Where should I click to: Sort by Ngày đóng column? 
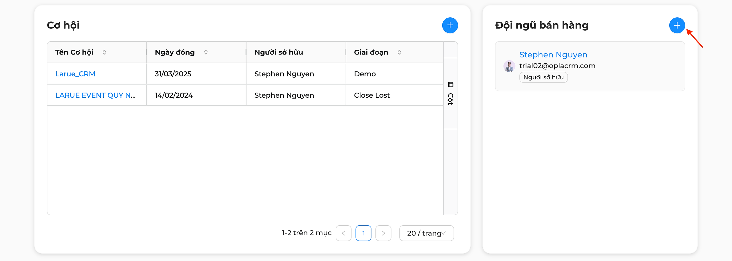[206, 52]
